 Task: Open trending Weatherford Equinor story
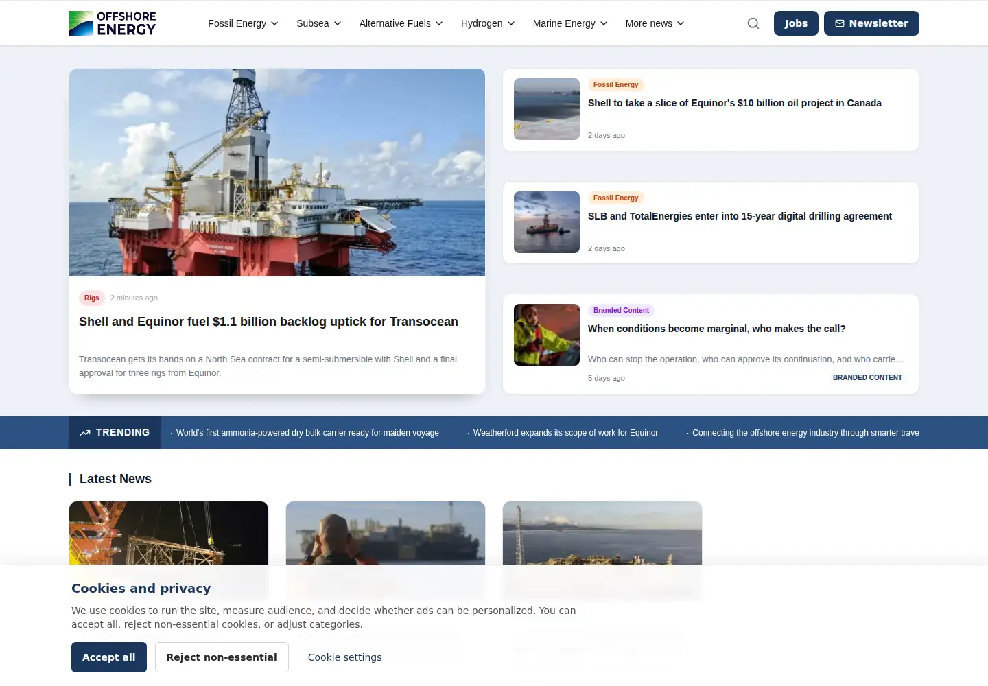tap(565, 433)
